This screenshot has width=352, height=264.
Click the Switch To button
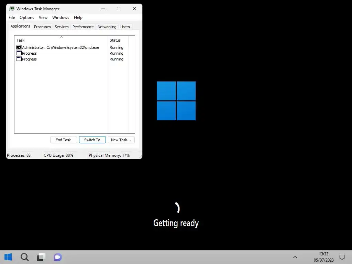[92, 140]
